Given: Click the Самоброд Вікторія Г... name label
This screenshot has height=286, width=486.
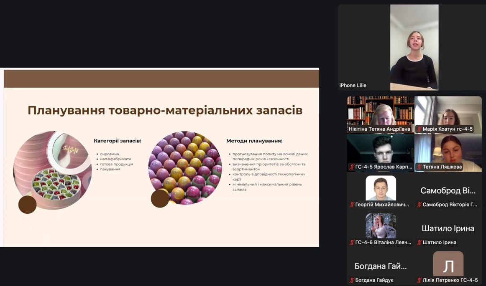Looking at the screenshot, I should (450, 205).
